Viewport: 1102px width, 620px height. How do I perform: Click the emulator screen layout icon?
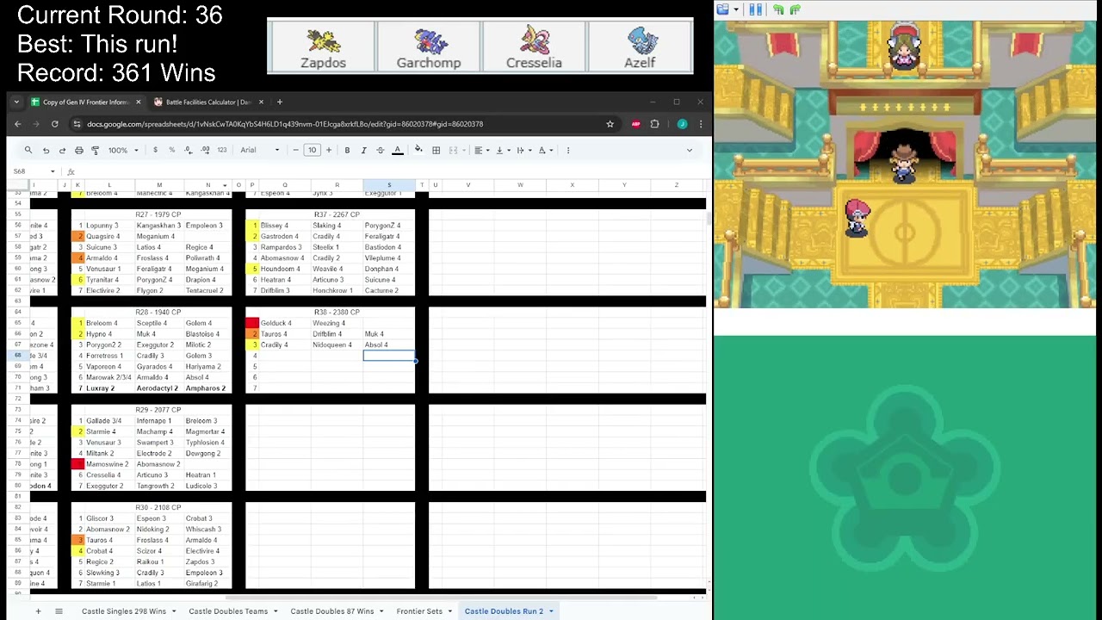(x=723, y=9)
